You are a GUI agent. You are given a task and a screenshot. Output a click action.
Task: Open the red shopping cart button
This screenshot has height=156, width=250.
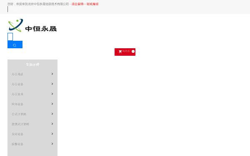pos(125,52)
